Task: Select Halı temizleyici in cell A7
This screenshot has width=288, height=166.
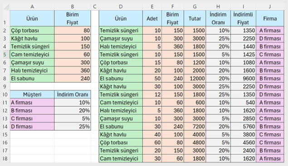Action: click(x=32, y=71)
